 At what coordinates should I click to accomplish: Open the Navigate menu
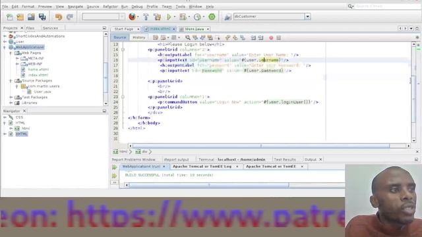75,7
